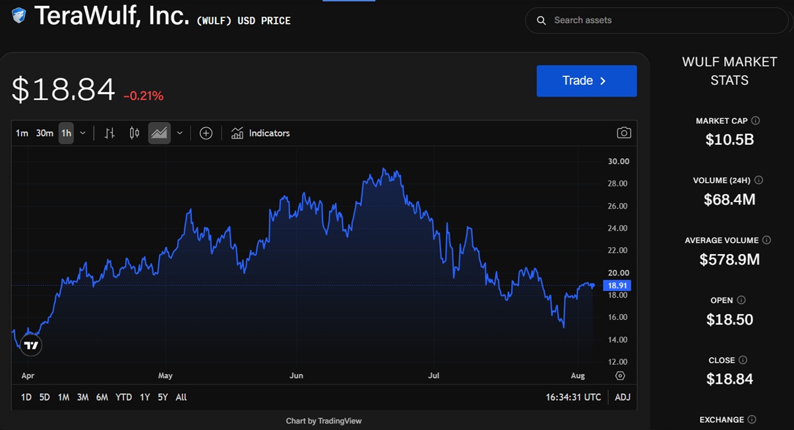794x430 pixels.
Task: Switch range to 1Y
Action: [x=144, y=397]
